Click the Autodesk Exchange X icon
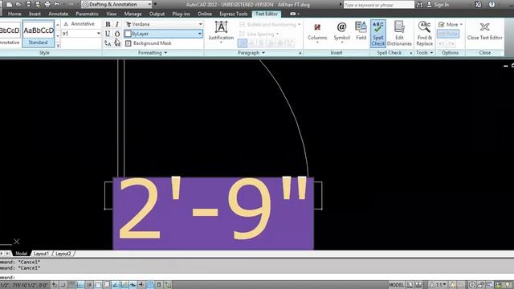The height and width of the screenshot is (289, 514). (x=479, y=5)
